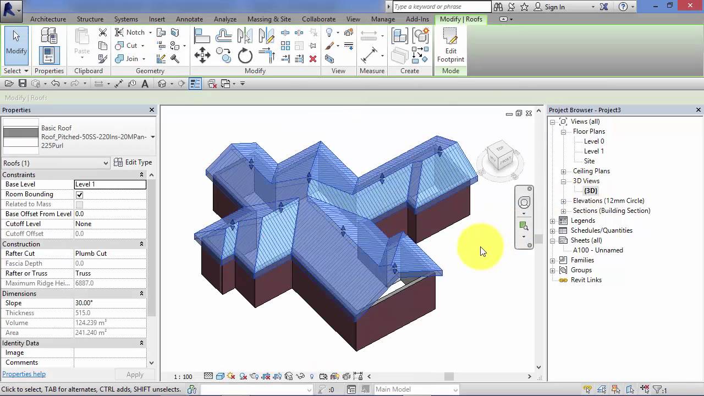Select the Copy tool in Modify panel

coord(223,55)
